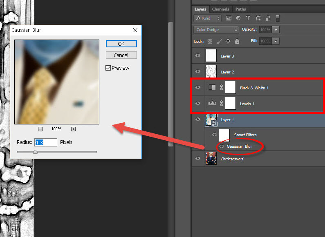Screen dimensions: 325x237
Task: Lock all padlock icon
Action: click(237, 41)
